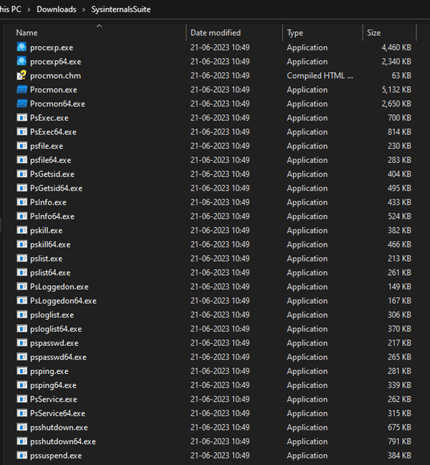Click the 384 KB size value
This screenshot has height=465, width=430.
coord(399,455)
